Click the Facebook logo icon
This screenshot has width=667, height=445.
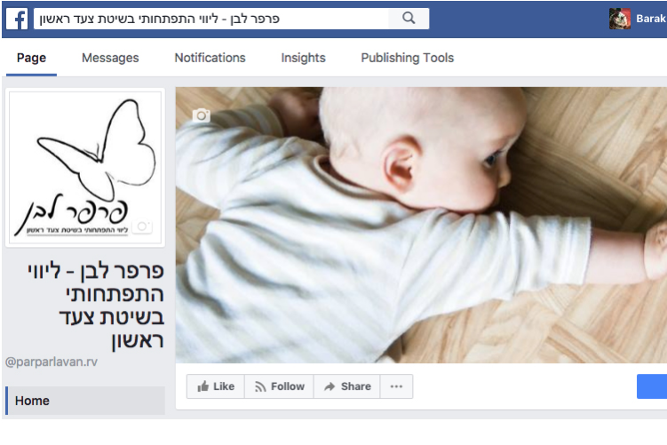(17, 19)
